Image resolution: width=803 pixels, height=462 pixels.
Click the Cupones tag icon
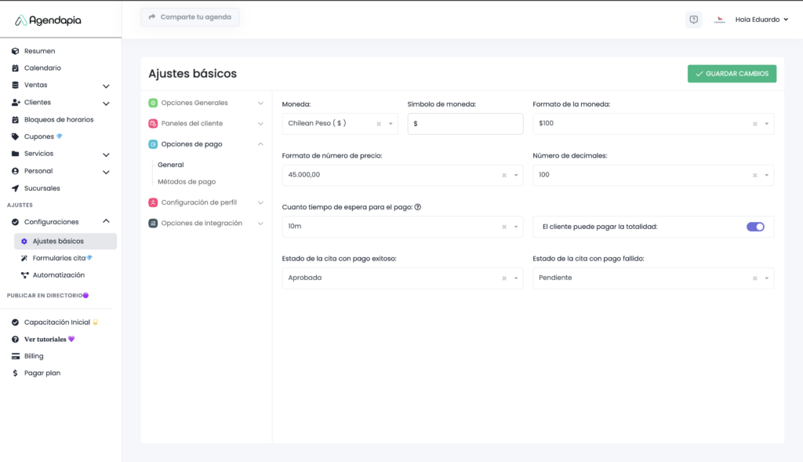(x=16, y=136)
